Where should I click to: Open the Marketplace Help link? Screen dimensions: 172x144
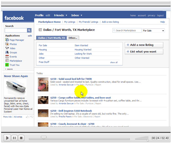162,22
